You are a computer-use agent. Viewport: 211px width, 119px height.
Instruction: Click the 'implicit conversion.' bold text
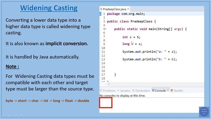pyautogui.click(x=67, y=44)
